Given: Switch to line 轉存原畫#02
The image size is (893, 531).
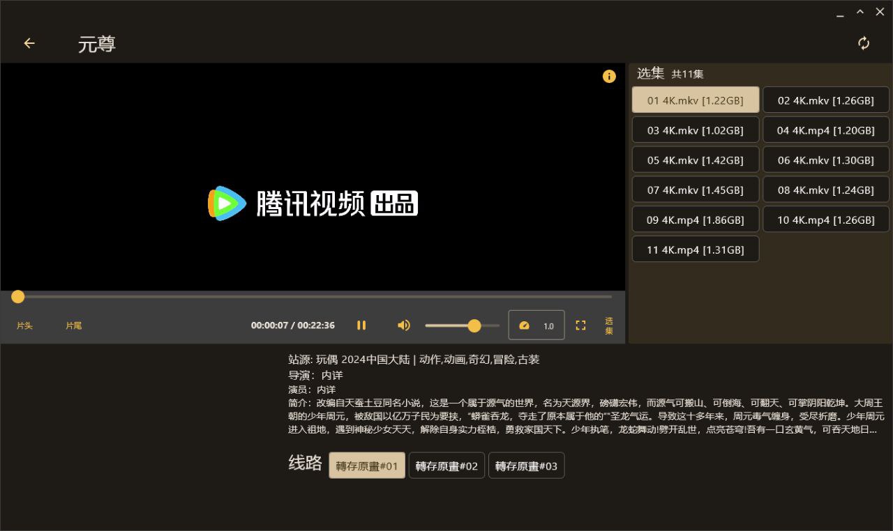Looking at the screenshot, I should click(x=446, y=465).
